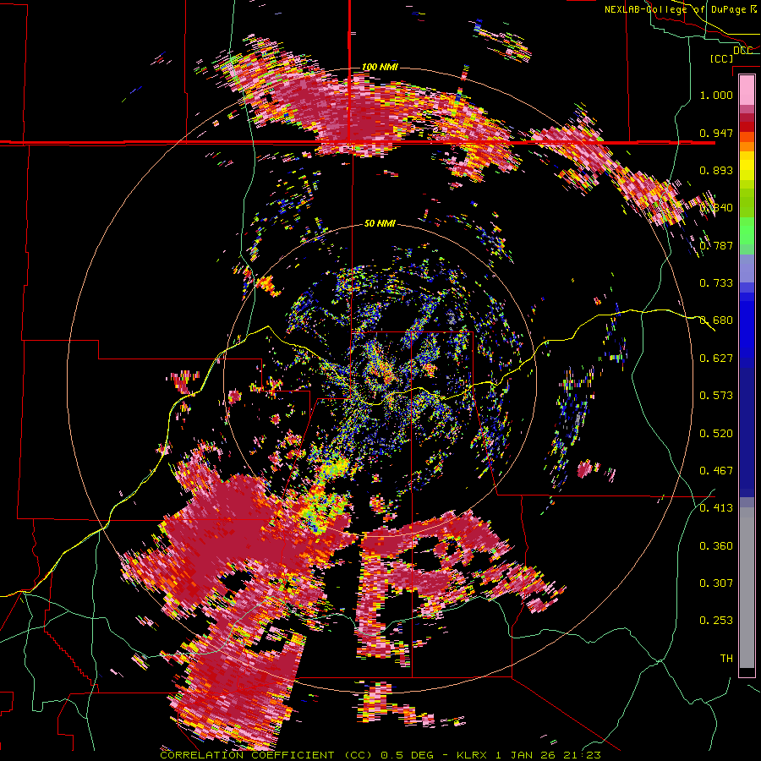Image resolution: width=761 pixels, height=761 pixels.
Task: Select the 0.627 value on the scale
Action: coord(716,359)
